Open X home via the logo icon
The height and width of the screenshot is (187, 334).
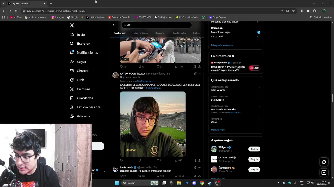pos(72,25)
